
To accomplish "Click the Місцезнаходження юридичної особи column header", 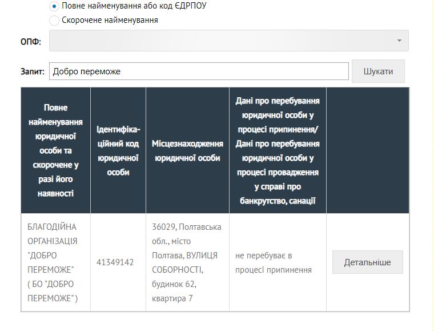I will 187,150.
